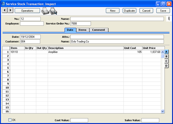Click the paperclip attachments icon
The width and height of the screenshot is (173, 124).
pos(169,19)
